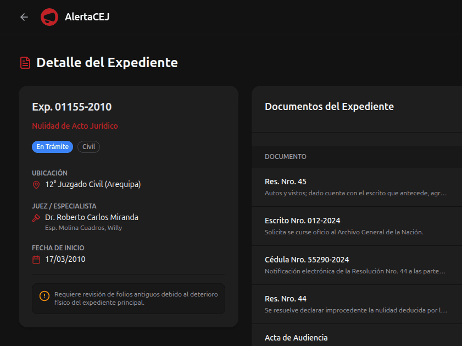Click the back arrow in the header
The width and height of the screenshot is (462, 346).
coord(23,17)
